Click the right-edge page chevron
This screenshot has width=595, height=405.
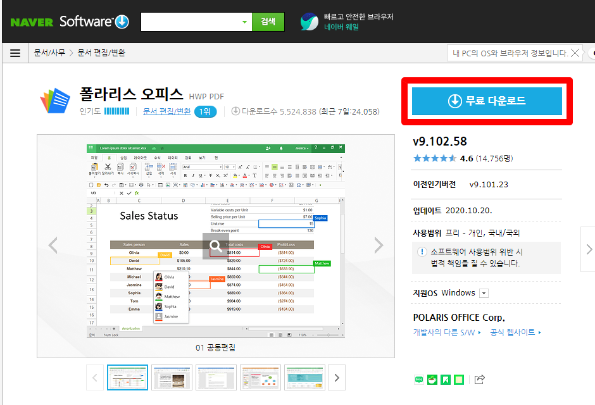(589, 249)
